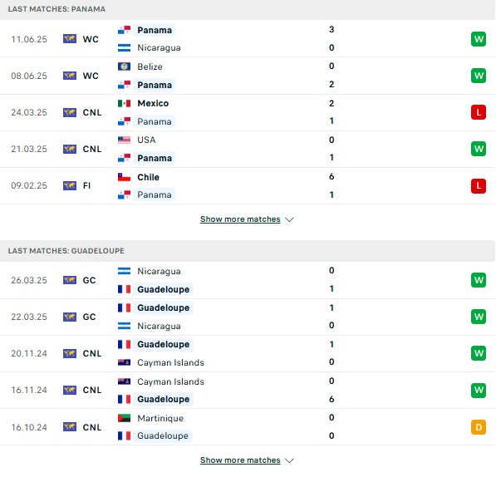Click the red L badge for Mexico match
The image size is (496, 477).
tap(479, 112)
